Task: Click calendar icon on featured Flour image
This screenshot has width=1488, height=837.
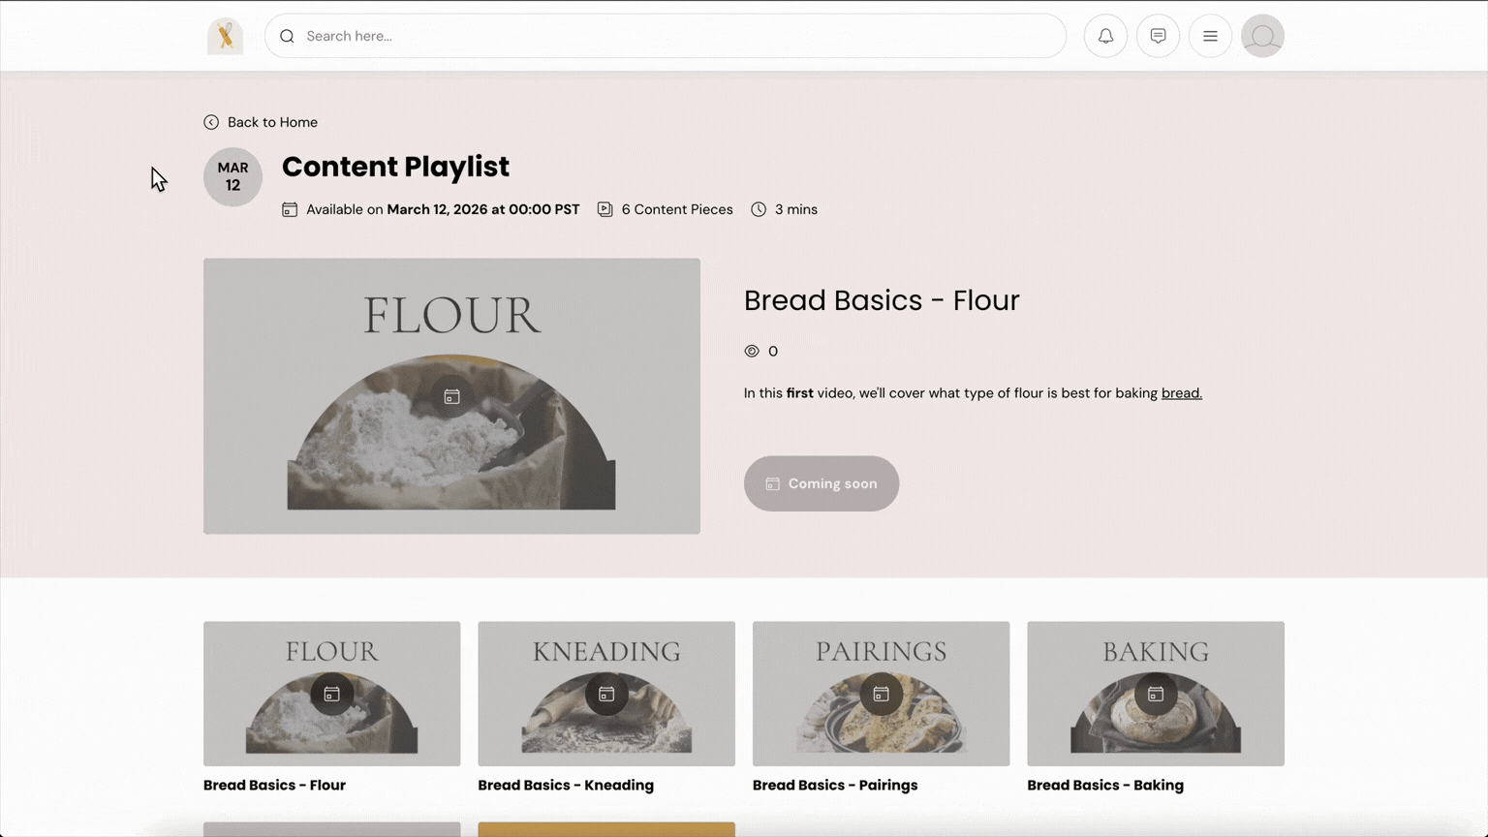Action: click(451, 396)
